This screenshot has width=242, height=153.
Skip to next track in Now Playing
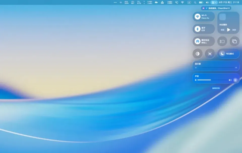tap(234, 30)
